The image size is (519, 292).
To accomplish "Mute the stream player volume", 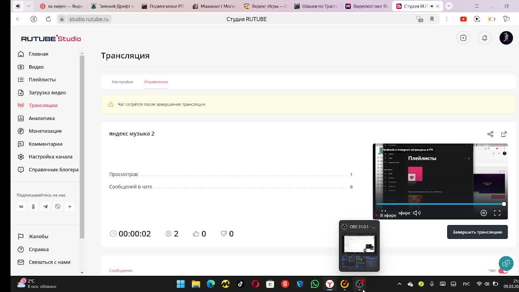I will click(416, 213).
